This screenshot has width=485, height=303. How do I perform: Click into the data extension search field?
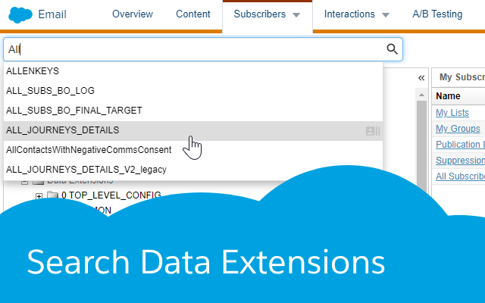(x=197, y=49)
